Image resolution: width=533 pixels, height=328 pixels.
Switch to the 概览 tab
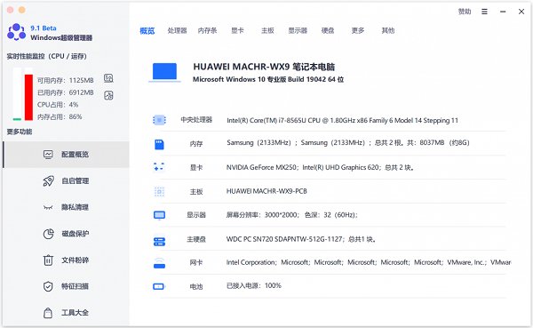point(147,30)
